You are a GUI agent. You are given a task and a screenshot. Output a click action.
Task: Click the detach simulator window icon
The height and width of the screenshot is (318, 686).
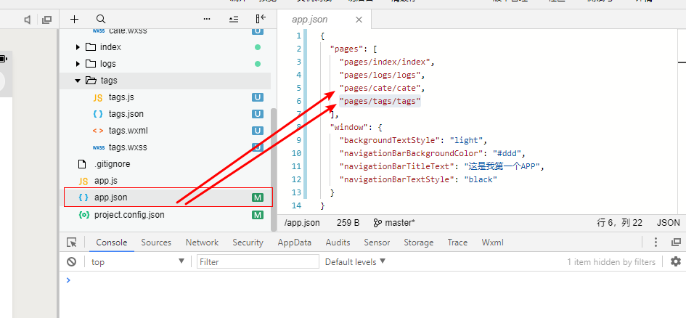click(x=47, y=20)
